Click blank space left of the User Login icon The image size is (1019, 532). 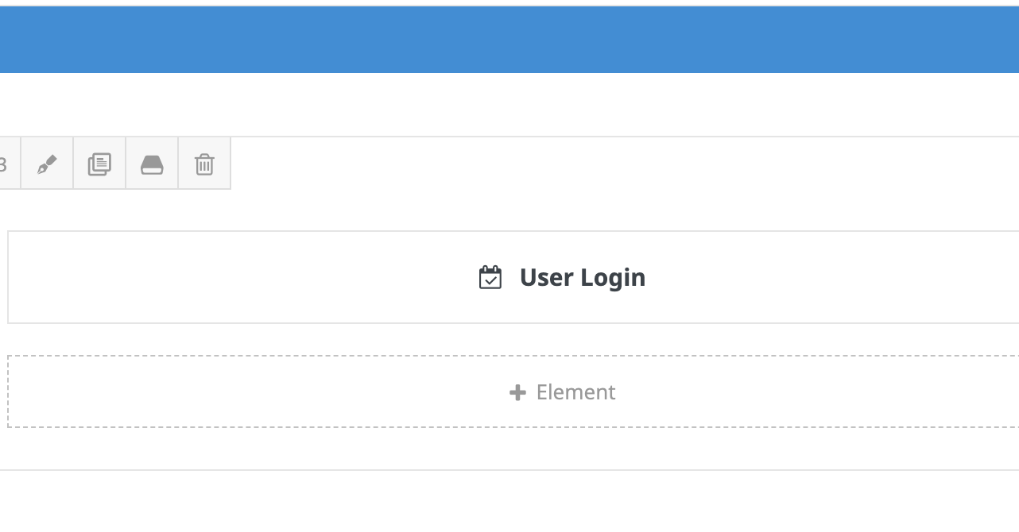pos(238,277)
